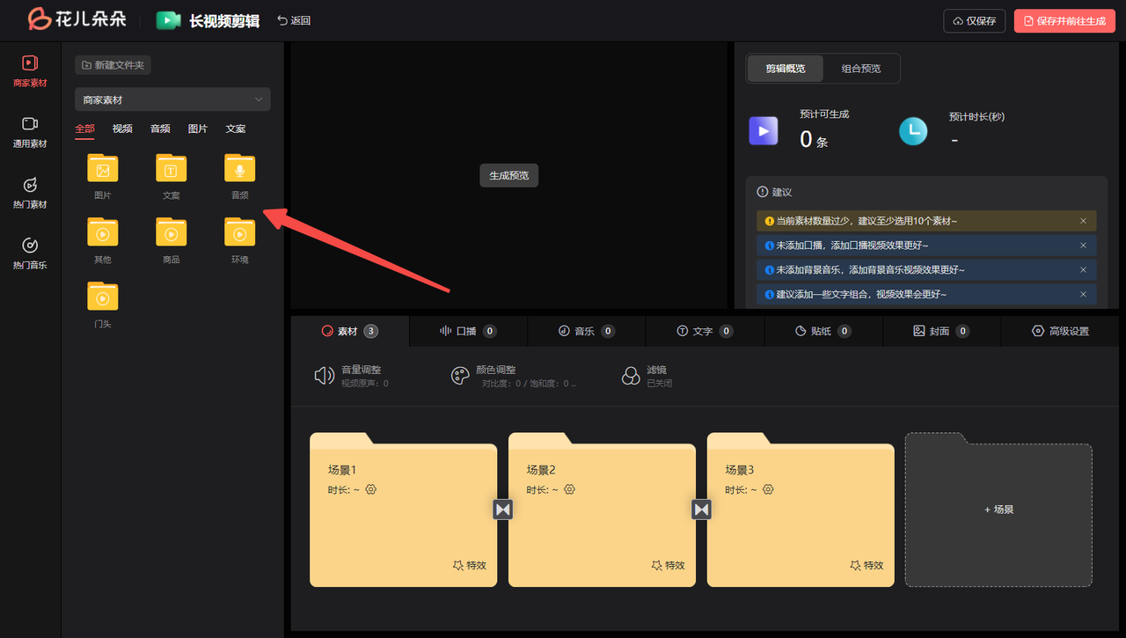The width and height of the screenshot is (1126, 638).
Task: Expand the 商家素材 dropdown
Action: click(172, 100)
